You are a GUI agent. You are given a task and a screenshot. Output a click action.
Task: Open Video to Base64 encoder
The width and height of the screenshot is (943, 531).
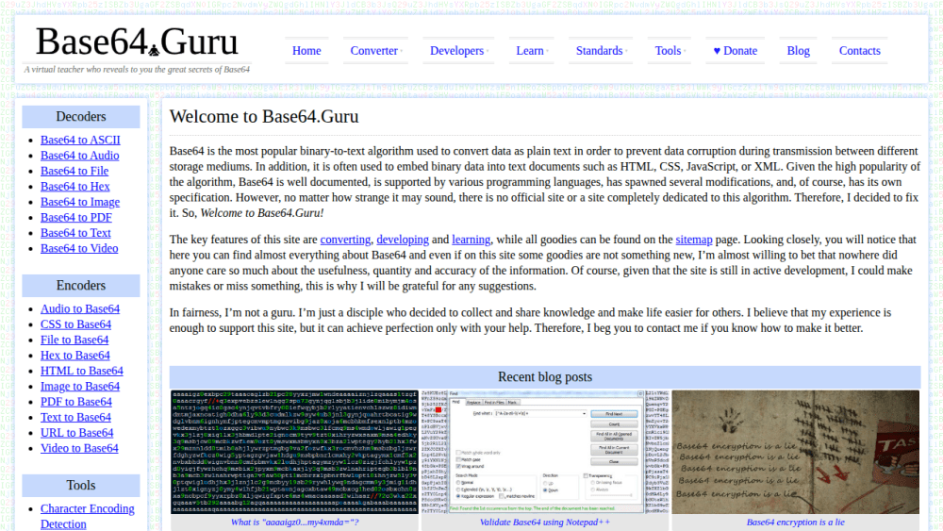79,449
